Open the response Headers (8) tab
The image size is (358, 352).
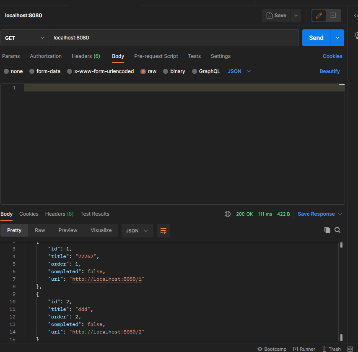click(60, 214)
